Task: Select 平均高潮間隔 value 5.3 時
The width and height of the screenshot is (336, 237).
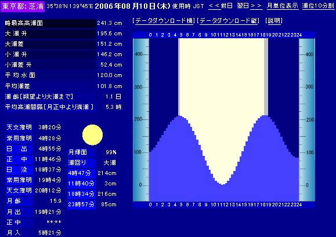Action: (114, 107)
